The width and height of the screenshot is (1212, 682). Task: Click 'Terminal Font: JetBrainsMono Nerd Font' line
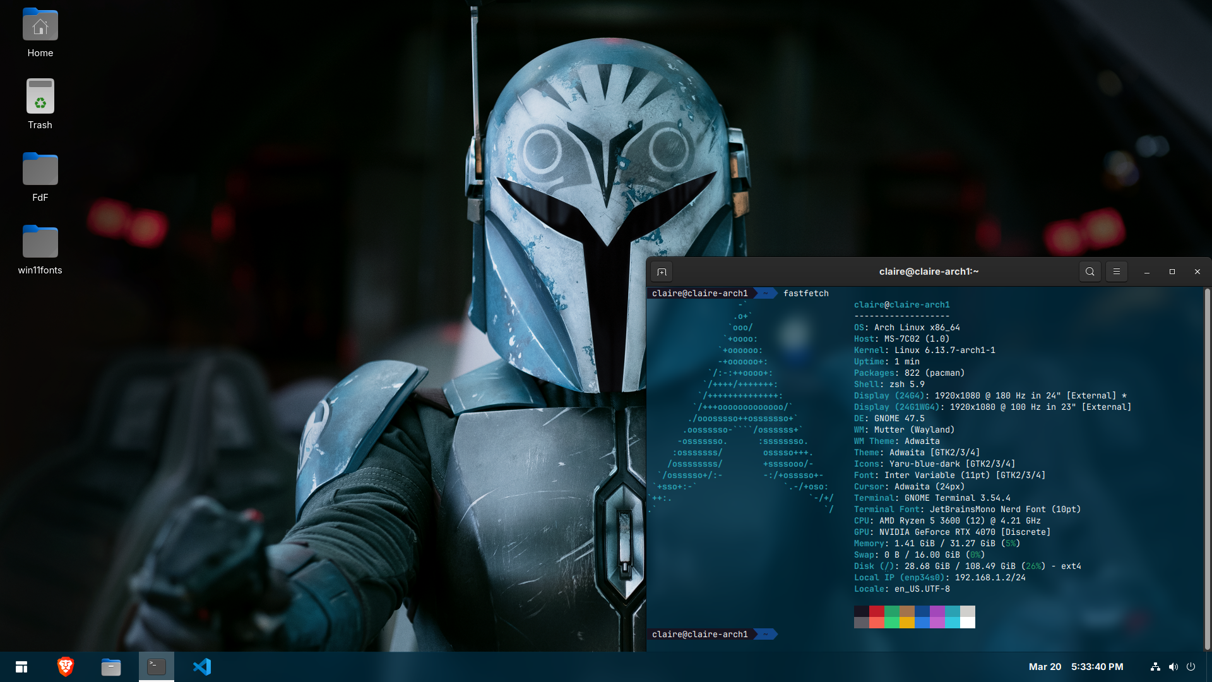(x=968, y=510)
